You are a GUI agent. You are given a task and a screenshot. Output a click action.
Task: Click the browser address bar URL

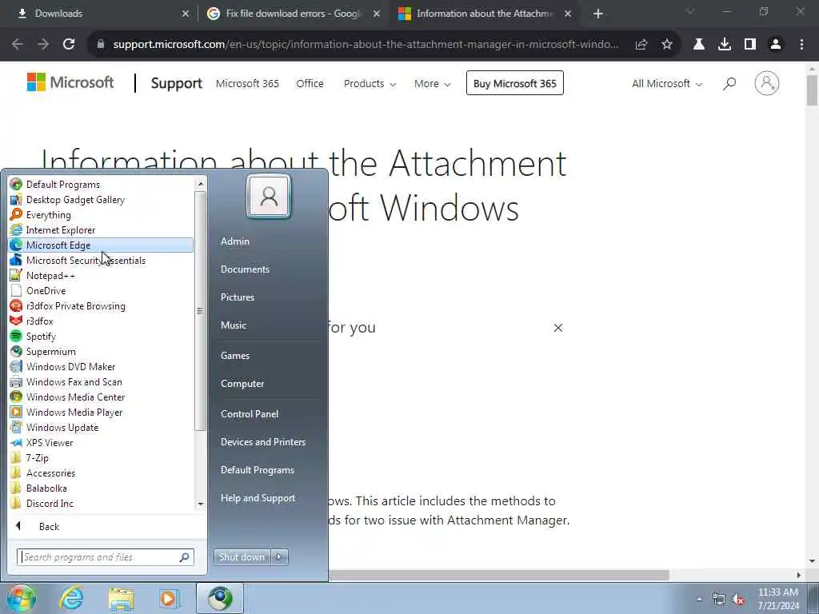pyautogui.click(x=366, y=45)
